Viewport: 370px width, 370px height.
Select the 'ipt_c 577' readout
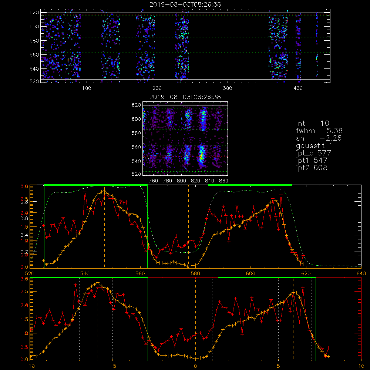click(313, 153)
